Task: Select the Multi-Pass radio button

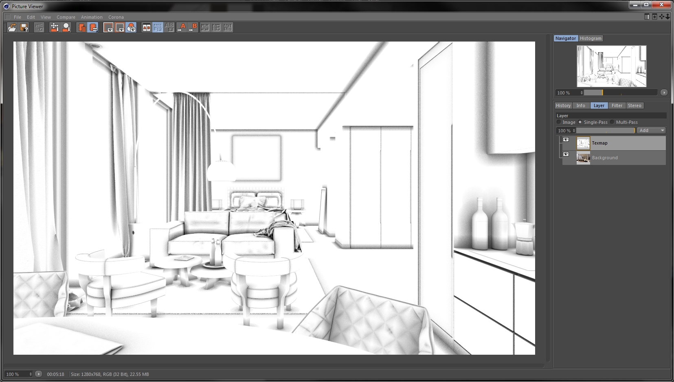Action: tap(612, 122)
